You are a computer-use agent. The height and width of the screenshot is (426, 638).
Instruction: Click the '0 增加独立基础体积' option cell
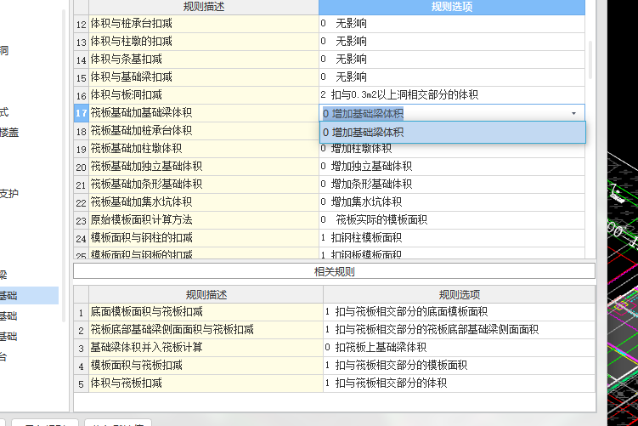coord(452,167)
